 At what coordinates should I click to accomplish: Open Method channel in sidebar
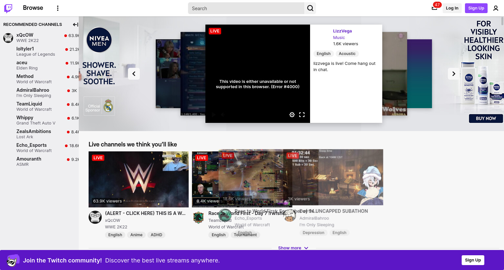(39, 79)
